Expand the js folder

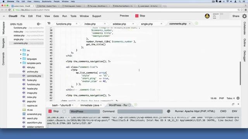21,54
